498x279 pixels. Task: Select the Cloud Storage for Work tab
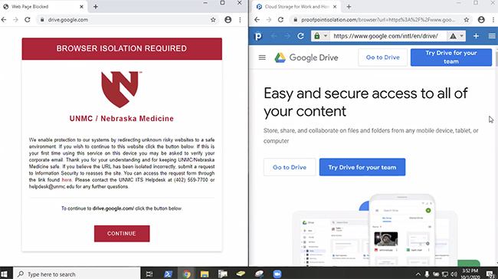coord(297,7)
